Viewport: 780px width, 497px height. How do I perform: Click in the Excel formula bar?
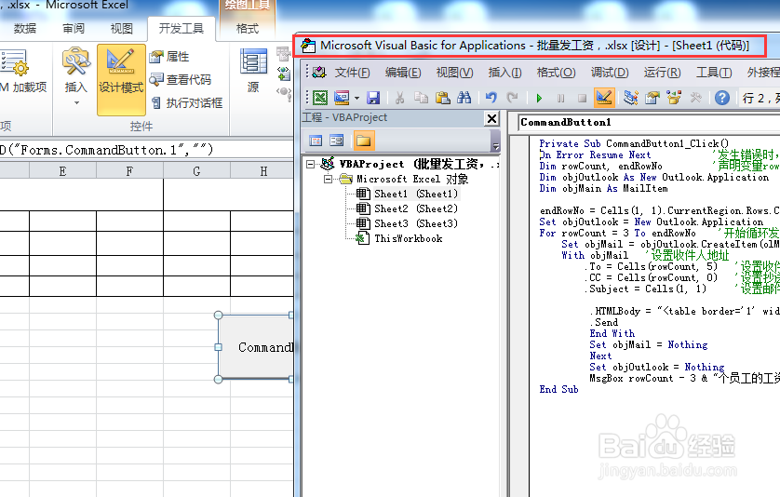tap(147, 150)
